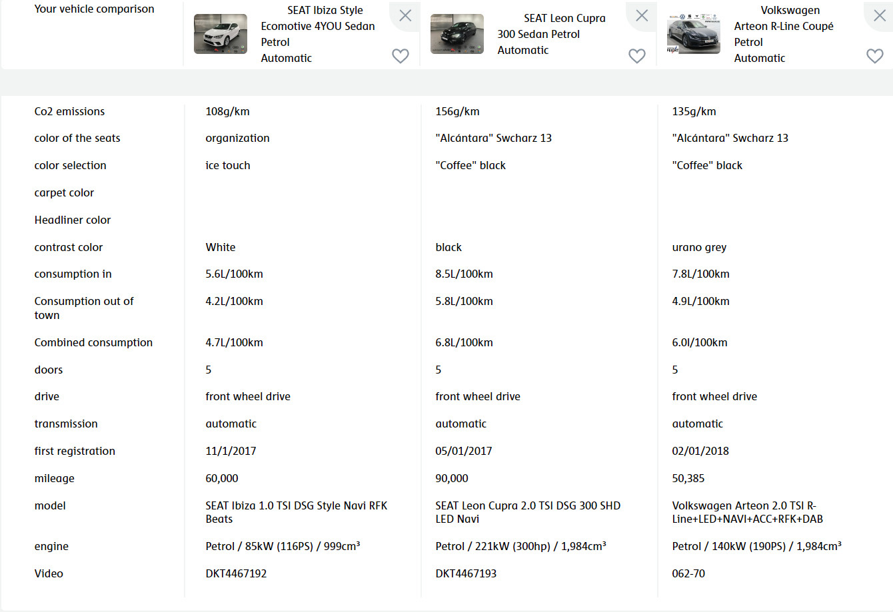Favorite the SEAT Leon Cupra heart icon
893x612 pixels.
(x=637, y=56)
